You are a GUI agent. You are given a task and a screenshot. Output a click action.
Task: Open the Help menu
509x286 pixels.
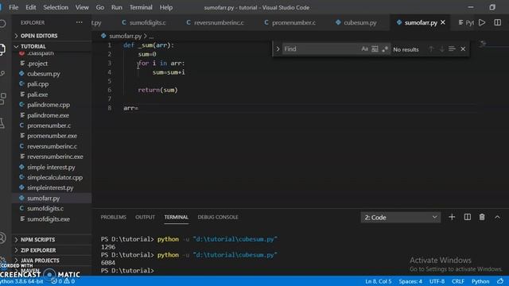point(166,7)
